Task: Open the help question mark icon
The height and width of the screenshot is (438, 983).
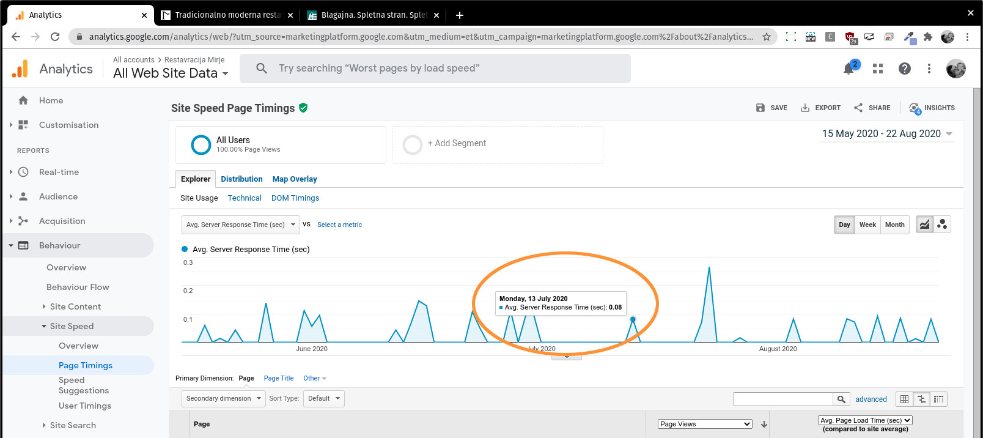Action: point(905,69)
